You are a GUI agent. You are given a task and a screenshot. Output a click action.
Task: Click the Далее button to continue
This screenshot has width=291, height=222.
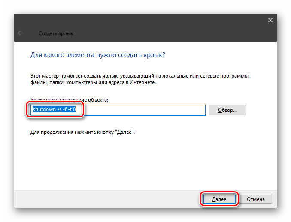tap(219, 199)
